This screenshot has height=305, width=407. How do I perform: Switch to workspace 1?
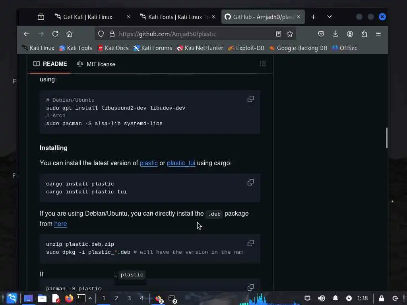pyautogui.click(x=104, y=298)
